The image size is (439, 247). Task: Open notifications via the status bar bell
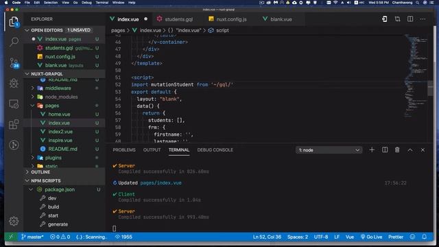coord(425,237)
